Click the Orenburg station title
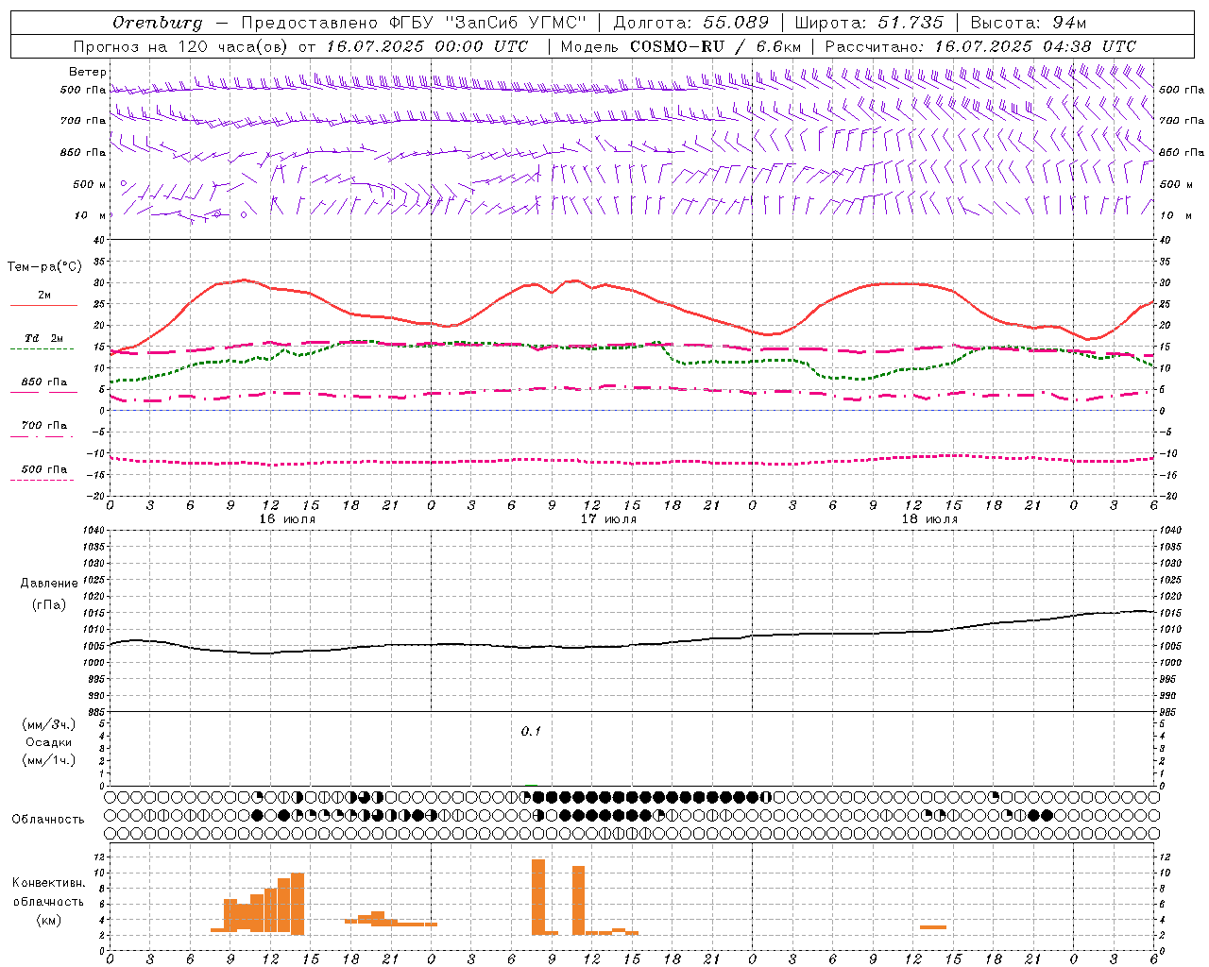 click(x=157, y=23)
